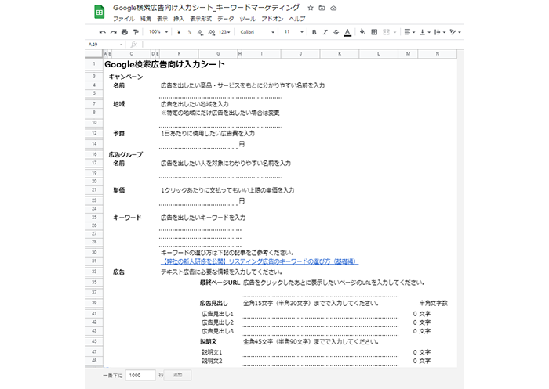549x389 pixels.
Task: Print the spreadsheet
Action: pos(125,32)
